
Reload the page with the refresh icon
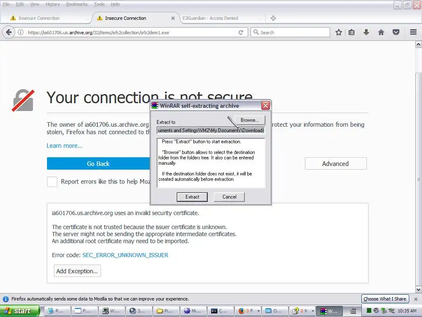coord(241,32)
